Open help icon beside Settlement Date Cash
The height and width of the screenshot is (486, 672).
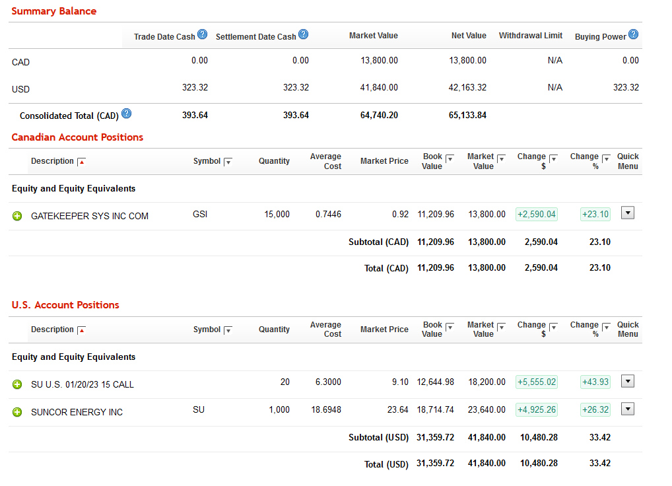coord(304,34)
